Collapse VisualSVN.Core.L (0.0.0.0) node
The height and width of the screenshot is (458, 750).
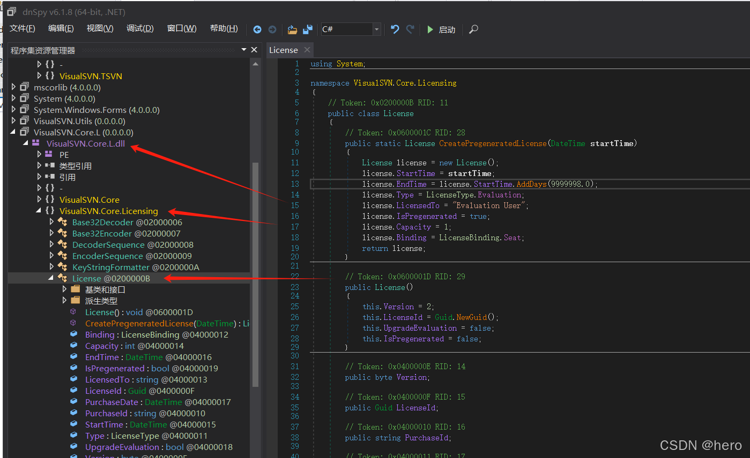(x=14, y=132)
